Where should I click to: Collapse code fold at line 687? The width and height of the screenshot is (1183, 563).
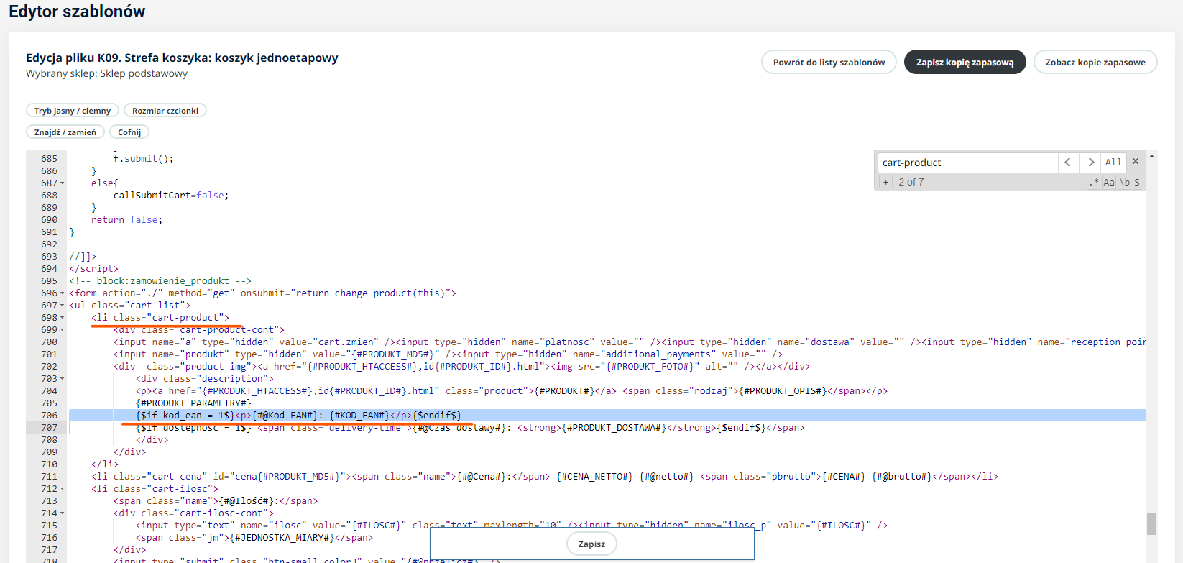coord(63,183)
